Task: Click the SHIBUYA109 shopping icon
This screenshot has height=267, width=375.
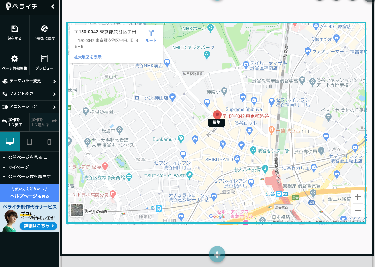Action: tap(237, 159)
